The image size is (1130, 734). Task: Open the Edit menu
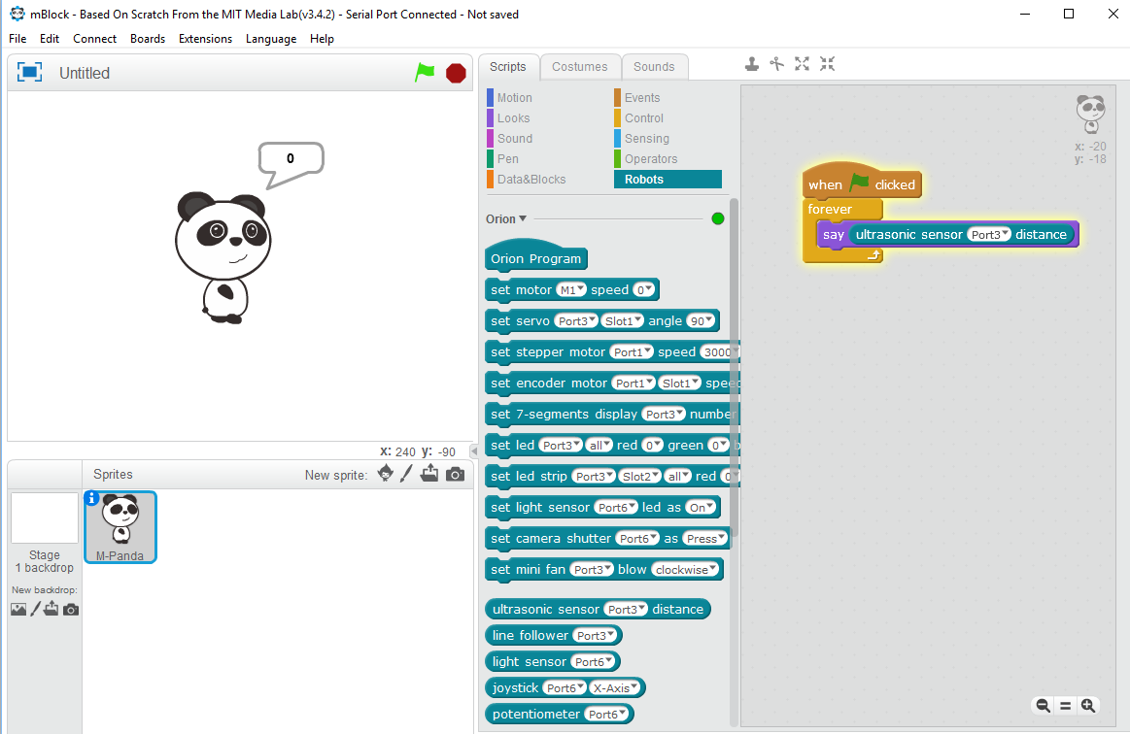pyautogui.click(x=50, y=39)
